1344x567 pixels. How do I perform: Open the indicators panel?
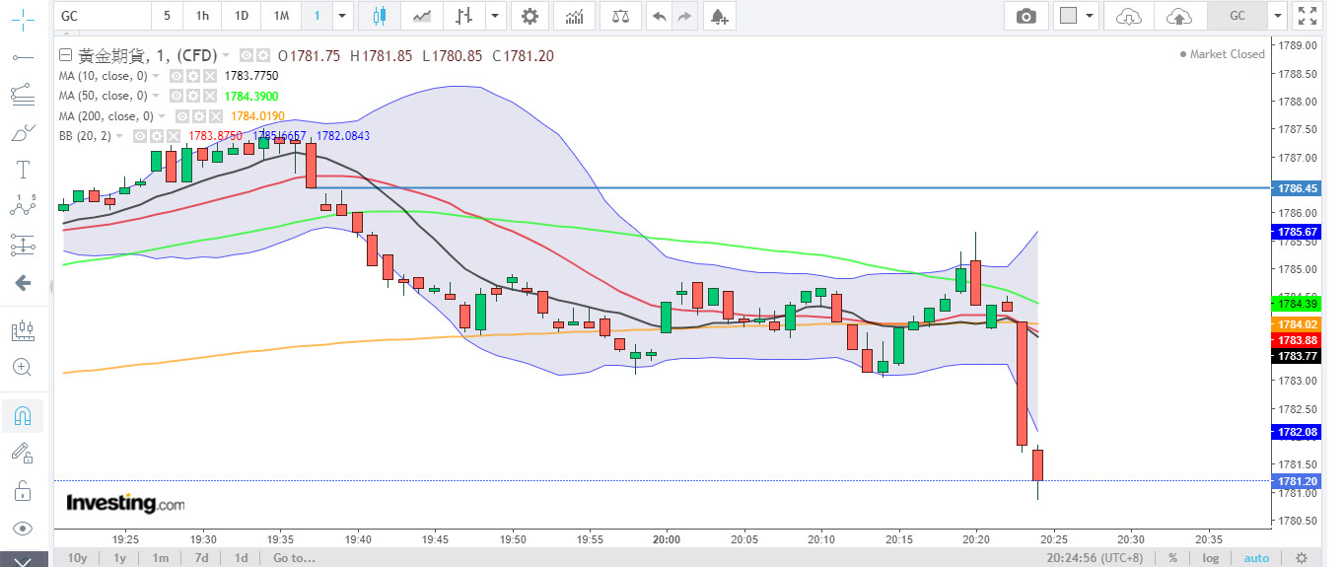click(574, 16)
